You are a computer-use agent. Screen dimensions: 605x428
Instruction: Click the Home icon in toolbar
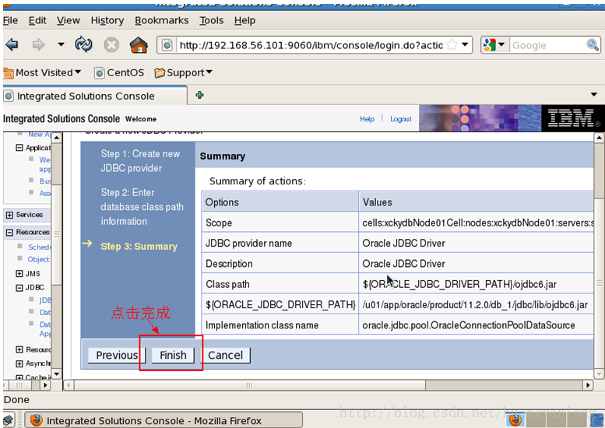(139, 44)
